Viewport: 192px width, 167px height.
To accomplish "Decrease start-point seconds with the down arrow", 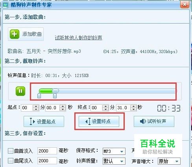I will (63, 109).
